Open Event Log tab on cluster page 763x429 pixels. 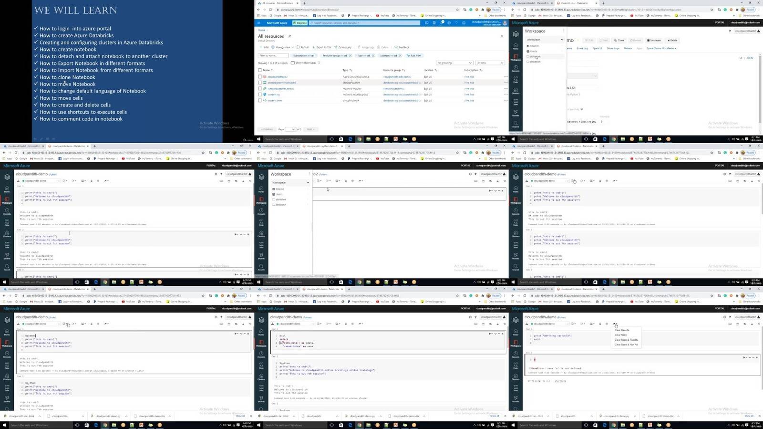[x=582, y=48]
